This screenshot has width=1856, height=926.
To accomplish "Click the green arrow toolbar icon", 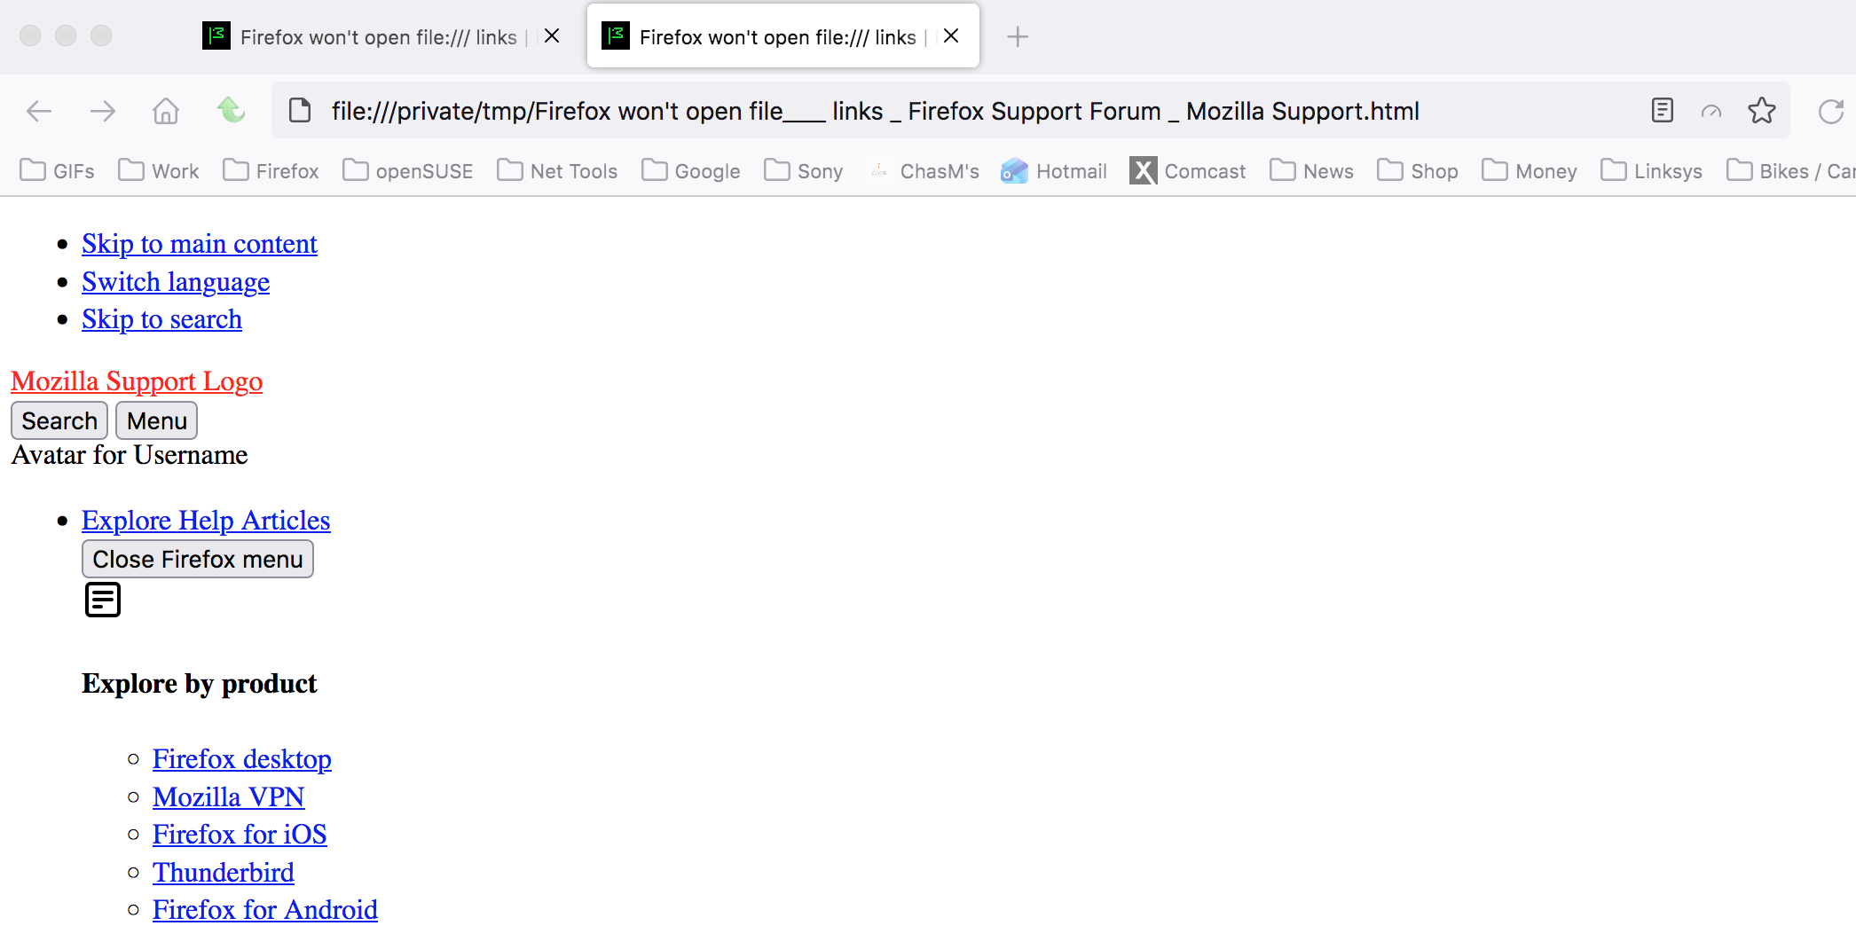I will (x=232, y=110).
